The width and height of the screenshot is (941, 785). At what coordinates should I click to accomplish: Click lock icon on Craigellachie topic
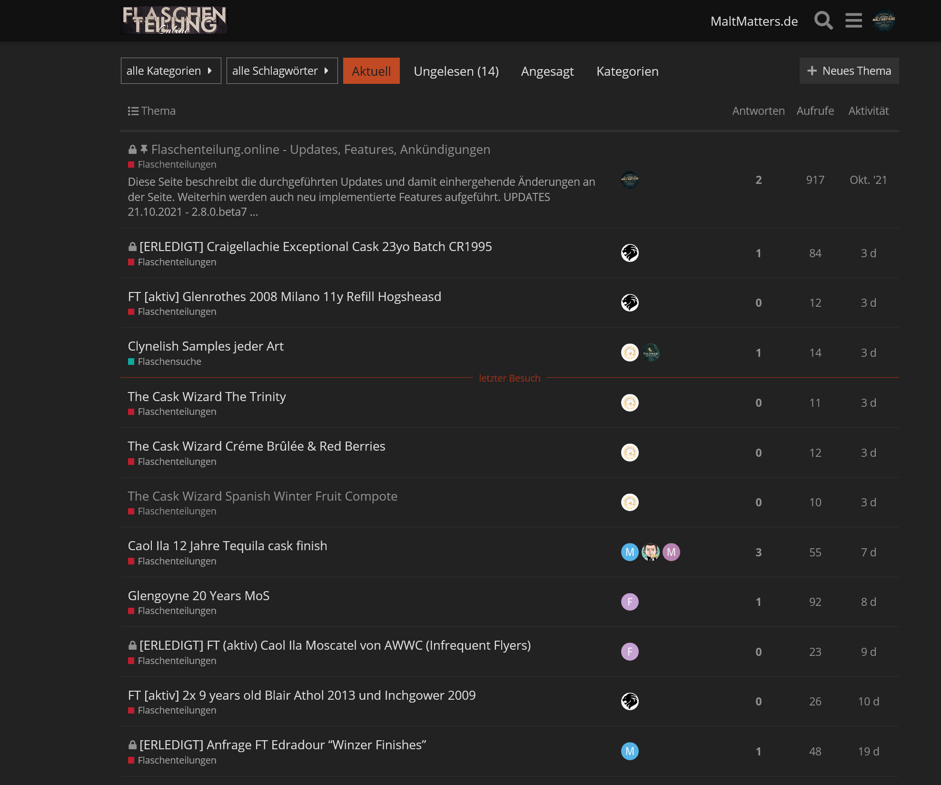[132, 247]
